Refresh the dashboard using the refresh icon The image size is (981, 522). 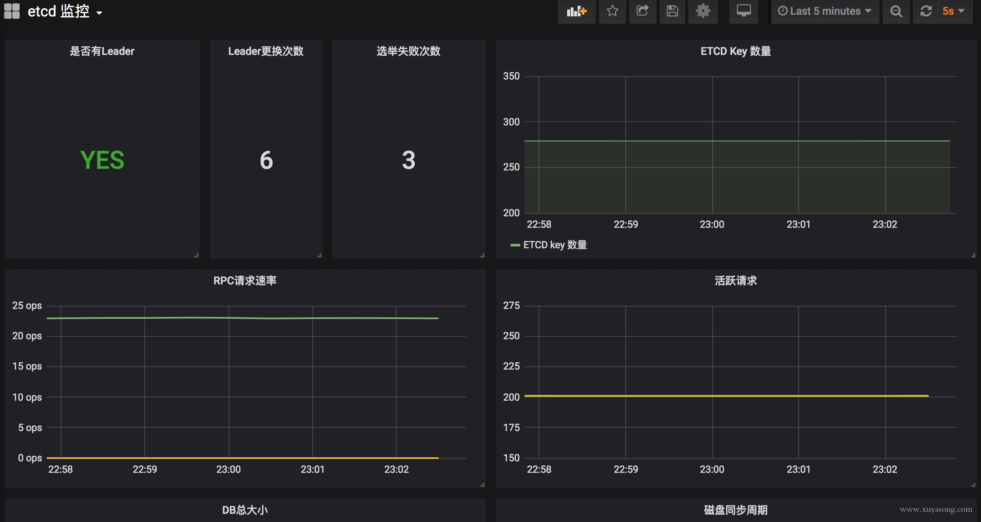pos(926,11)
